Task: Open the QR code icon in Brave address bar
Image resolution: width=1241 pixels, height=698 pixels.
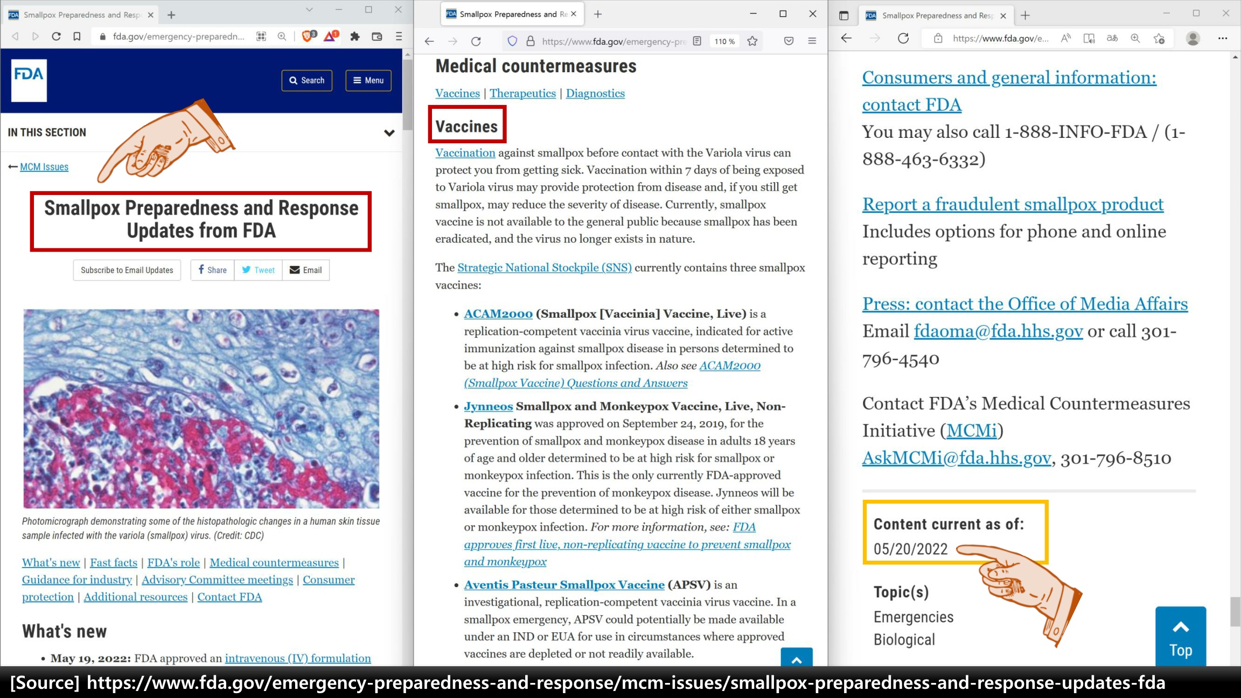Action: 261,36
